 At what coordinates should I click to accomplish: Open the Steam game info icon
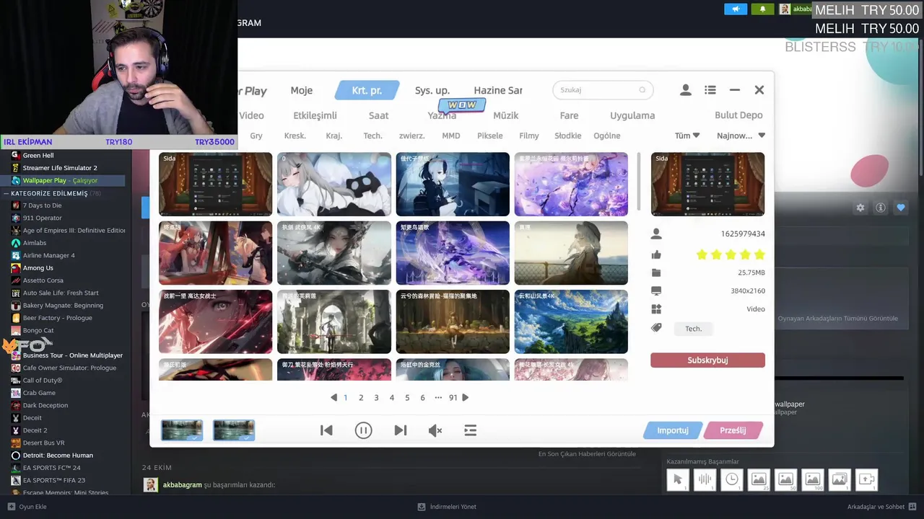pos(880,208)
